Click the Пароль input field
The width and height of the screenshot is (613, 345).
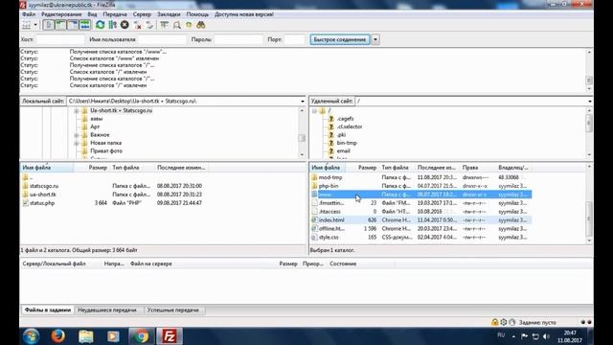click(x=238, y=39)
